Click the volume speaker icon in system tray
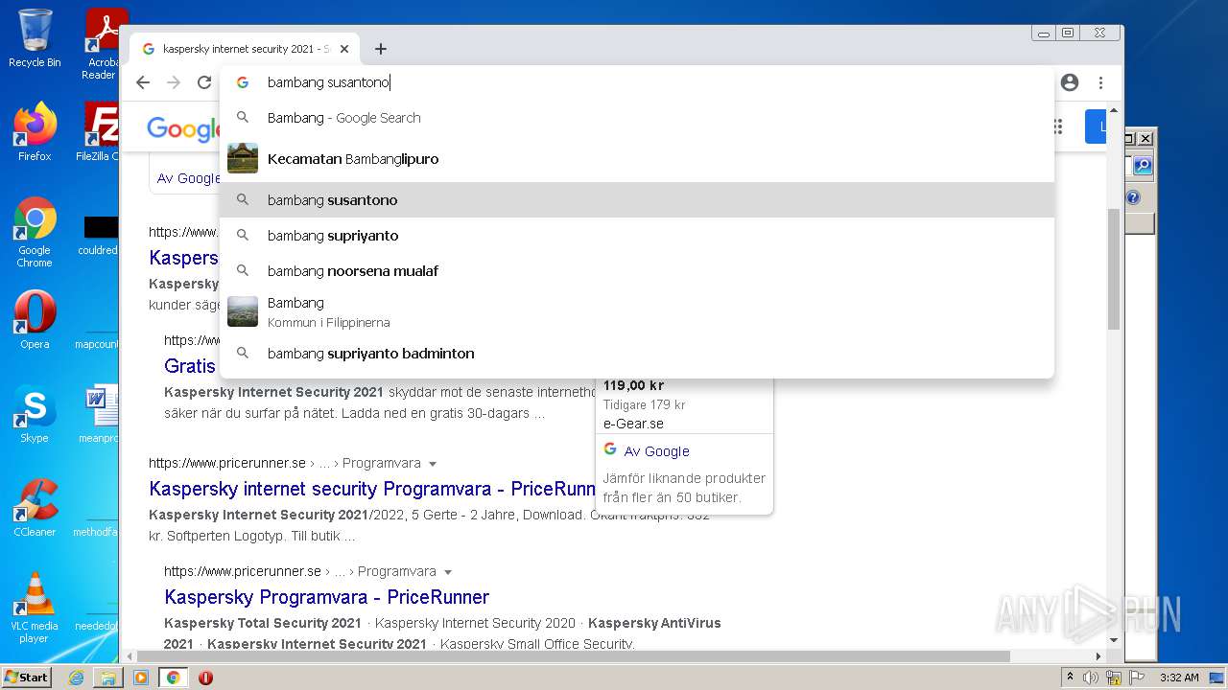 pyautogui.click(x=1091, y=678)
